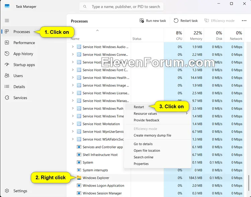Click the Services and Controller app icon
The width and height of the screenshot is (251, 197).
79,147
